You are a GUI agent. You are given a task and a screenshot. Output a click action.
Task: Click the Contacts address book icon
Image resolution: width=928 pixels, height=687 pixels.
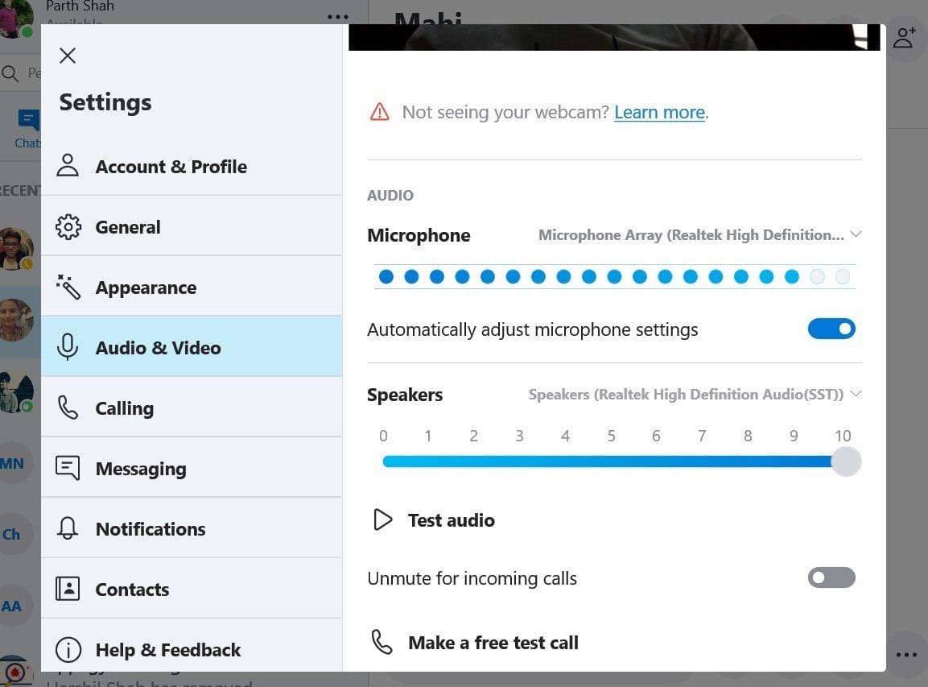68,589
